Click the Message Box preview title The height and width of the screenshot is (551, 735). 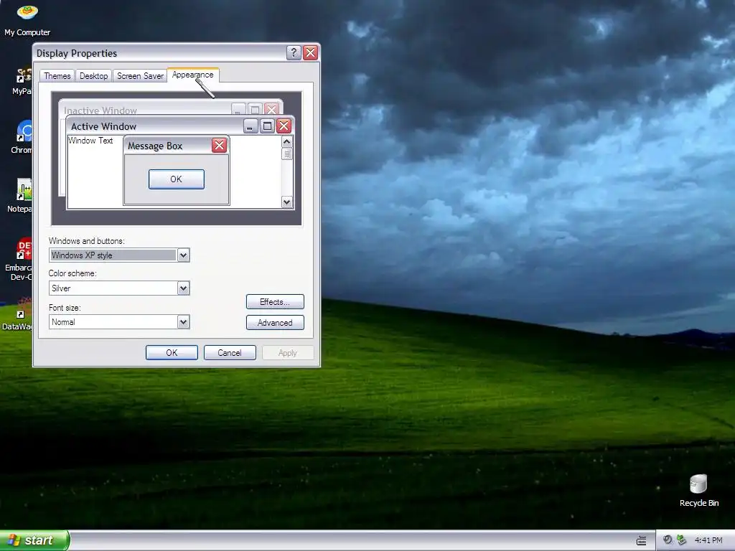pos(155,146)
